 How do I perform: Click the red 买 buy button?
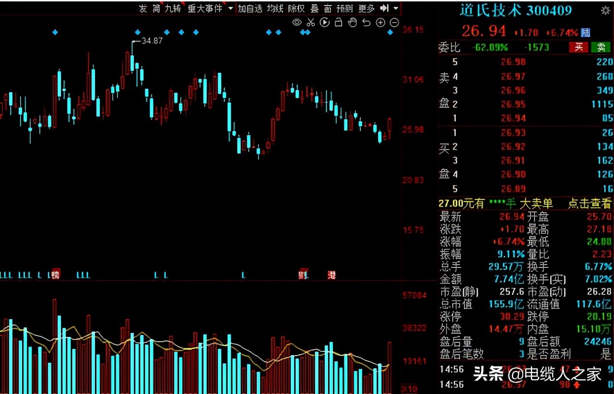pyautogui.click(x=579, y=47)
